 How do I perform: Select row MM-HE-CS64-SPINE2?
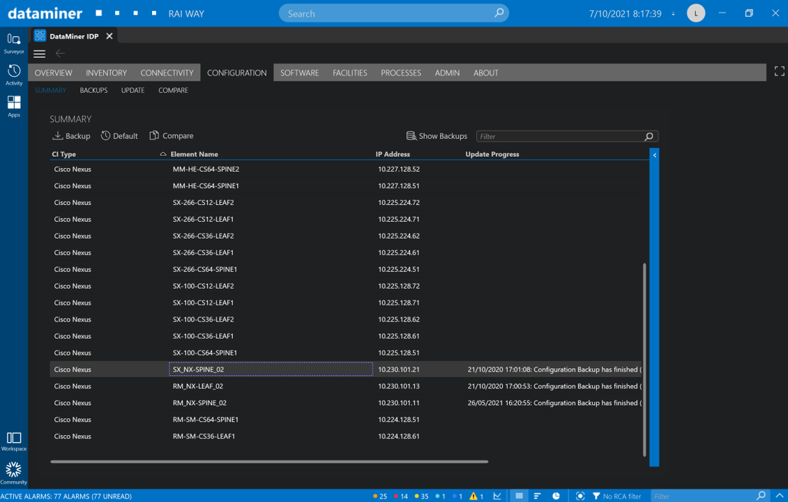[x=346, y=169]
